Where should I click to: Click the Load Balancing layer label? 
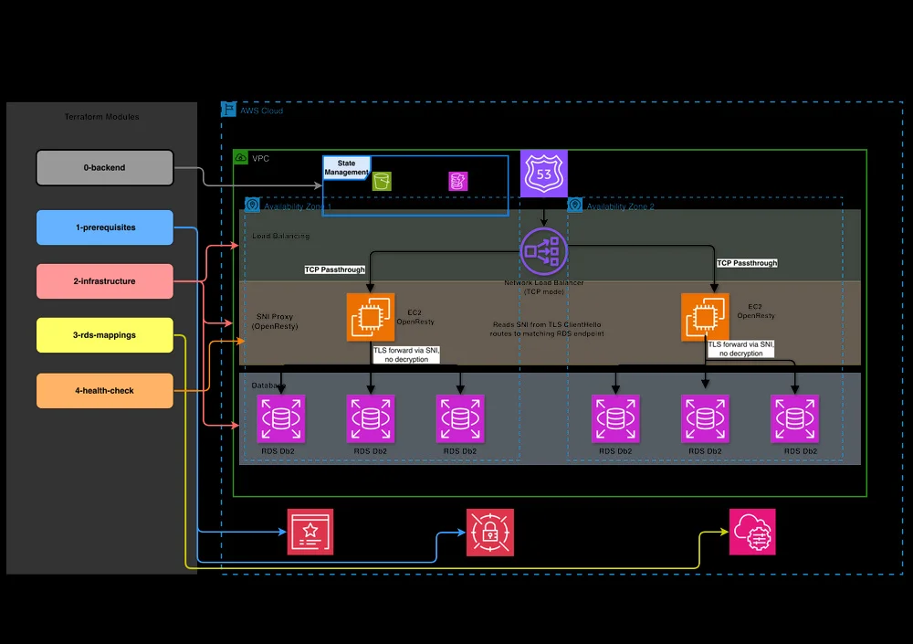coord(280,236)
